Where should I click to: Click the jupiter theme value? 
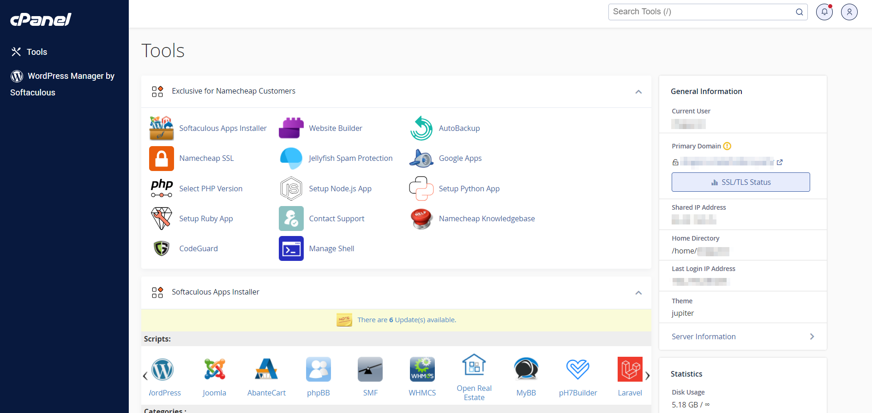(x=683, y=313)
